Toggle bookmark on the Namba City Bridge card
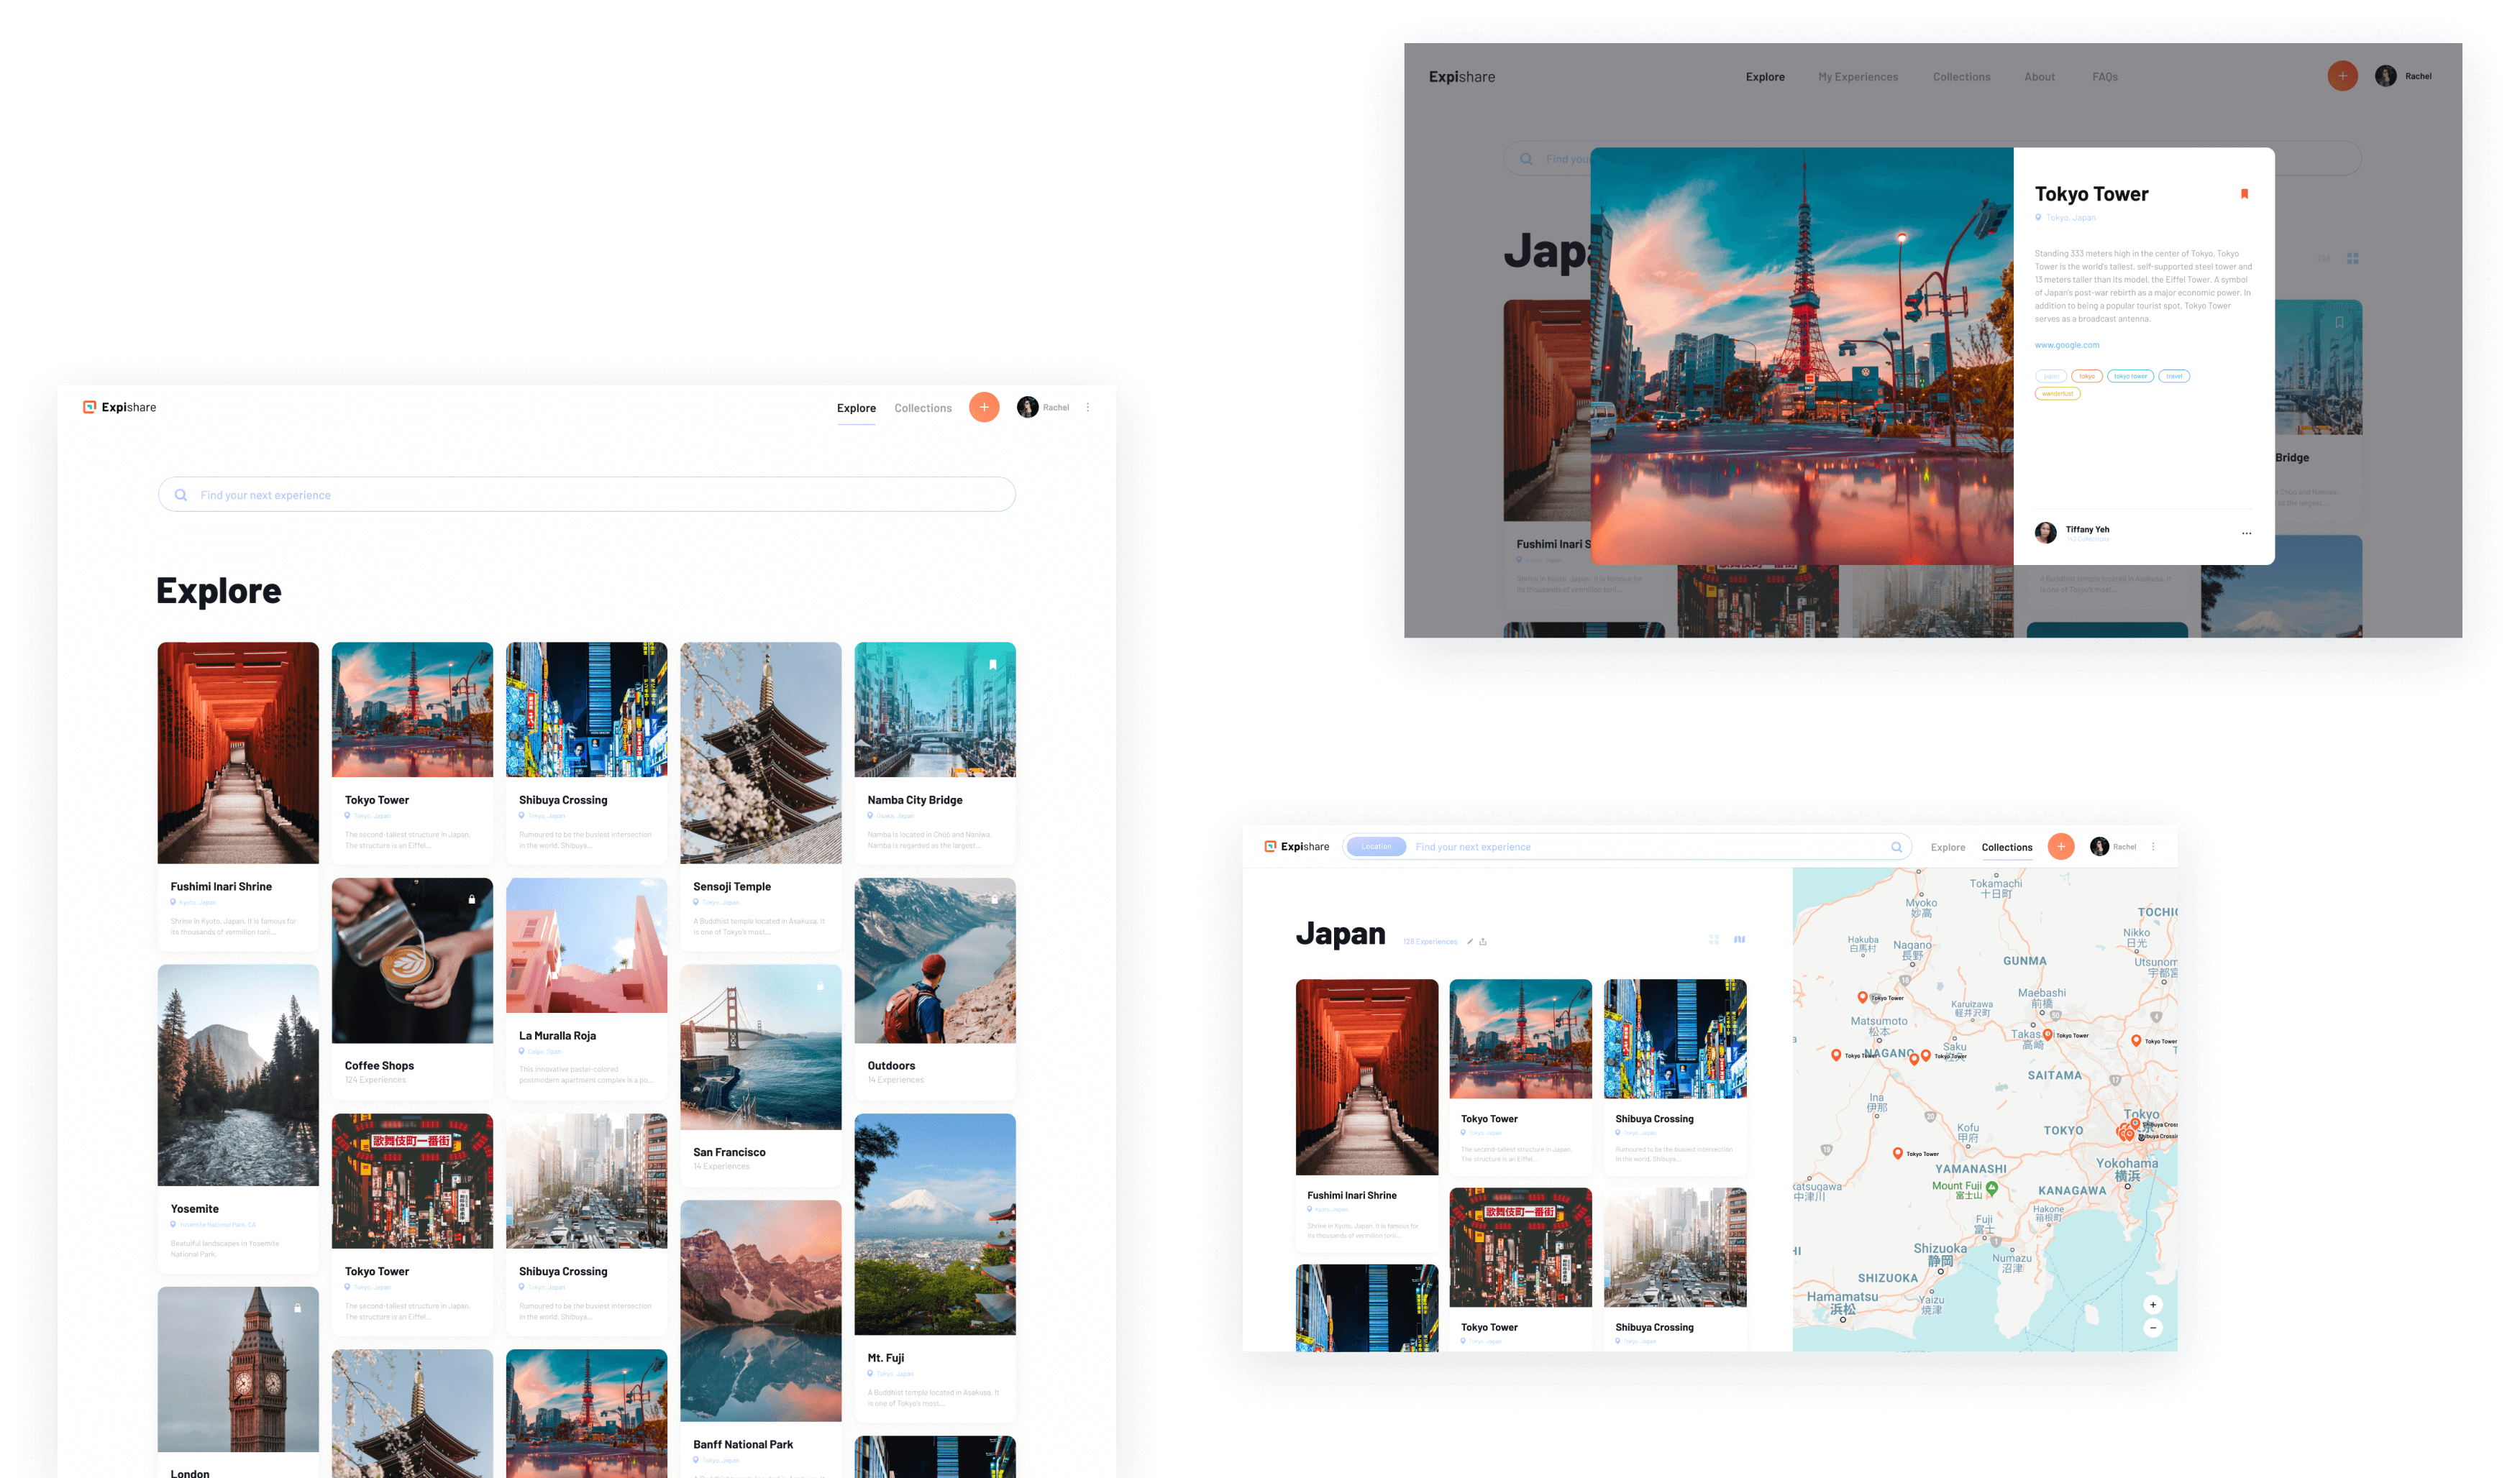This screenshot has height=1478, width=2520. click(993, 664)
